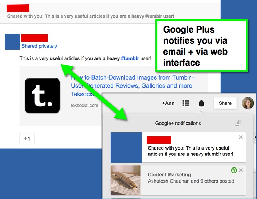257x199 pixels.
Task: Open the +Ann profile link
Action: pyautogui.click(x=168, y=103)
